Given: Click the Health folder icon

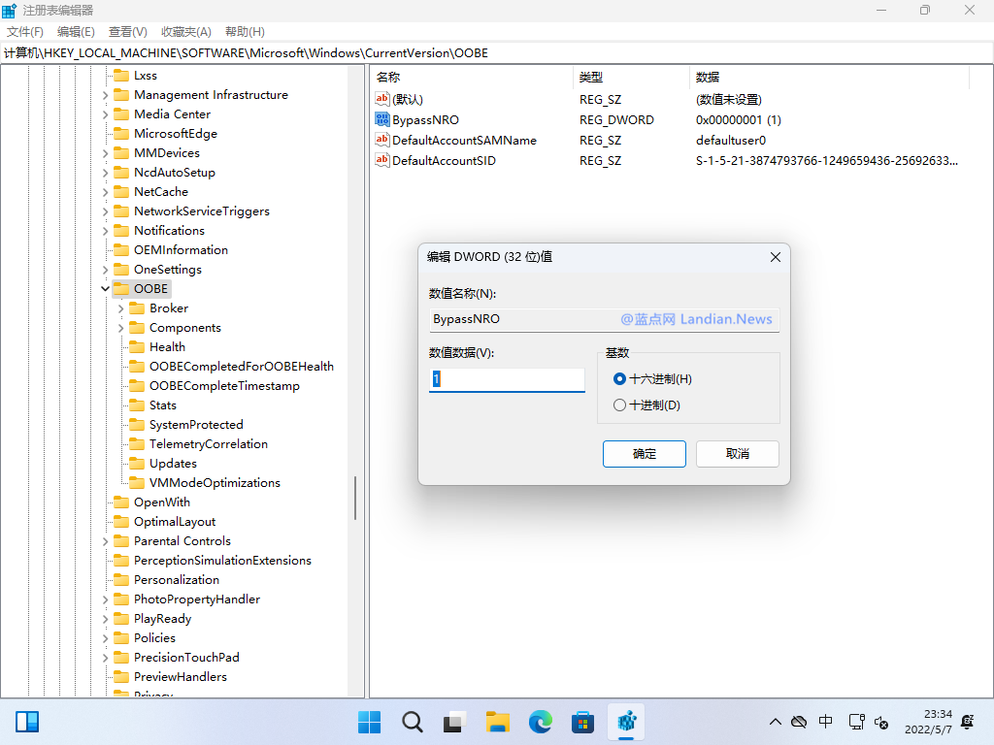Looking at the screenshot, I should click(x=137, y=347).
